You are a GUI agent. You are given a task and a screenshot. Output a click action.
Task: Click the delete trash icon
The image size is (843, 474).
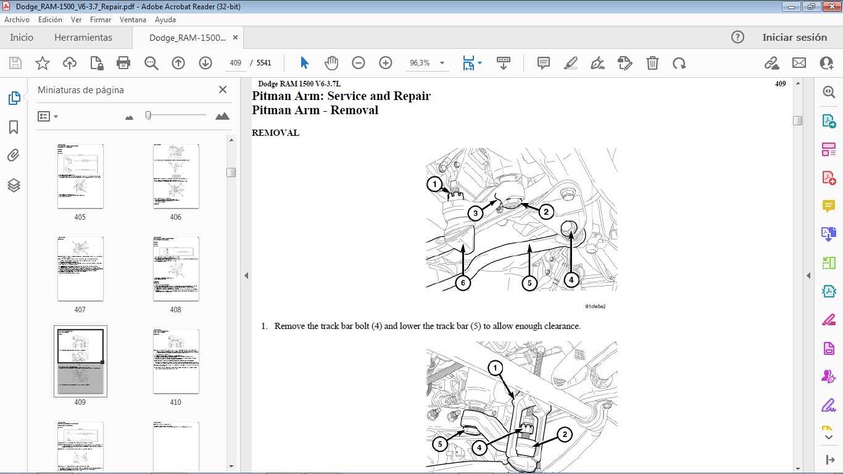coord(652,63)
